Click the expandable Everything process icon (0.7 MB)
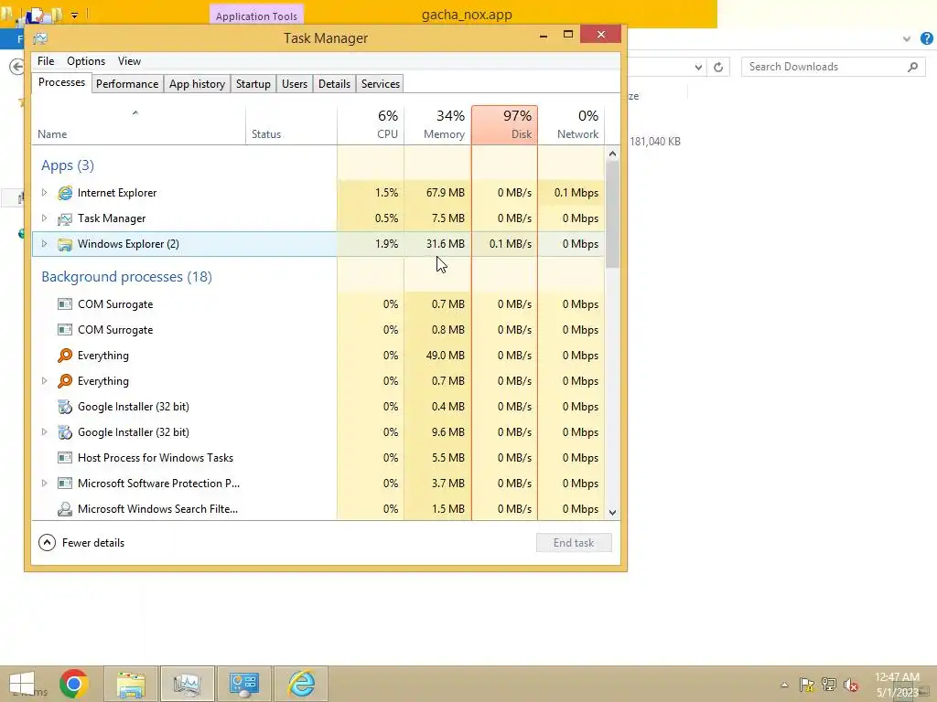The height and width of the screenshot is (702, 937). [x=65, y=381]
